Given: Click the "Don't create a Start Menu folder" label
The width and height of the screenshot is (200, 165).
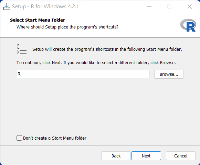Looking at the screenshot, I should (x=55, y=138).
